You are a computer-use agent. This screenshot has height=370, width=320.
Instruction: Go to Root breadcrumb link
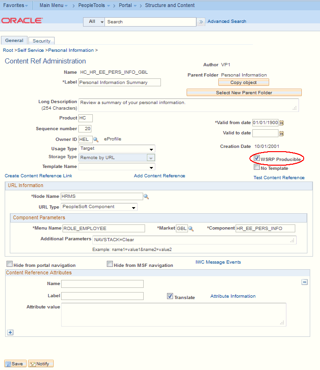click(x=8, y=50)
